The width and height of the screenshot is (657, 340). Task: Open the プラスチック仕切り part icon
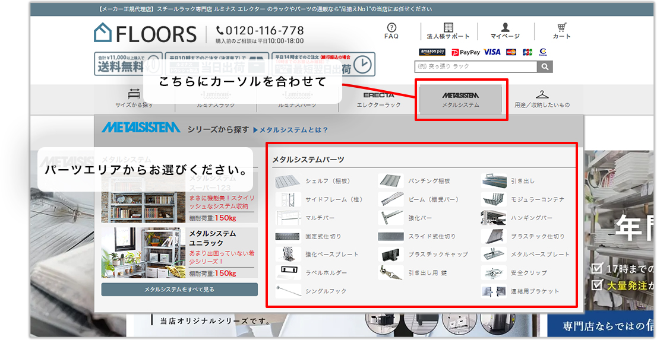tap(494, 236)
